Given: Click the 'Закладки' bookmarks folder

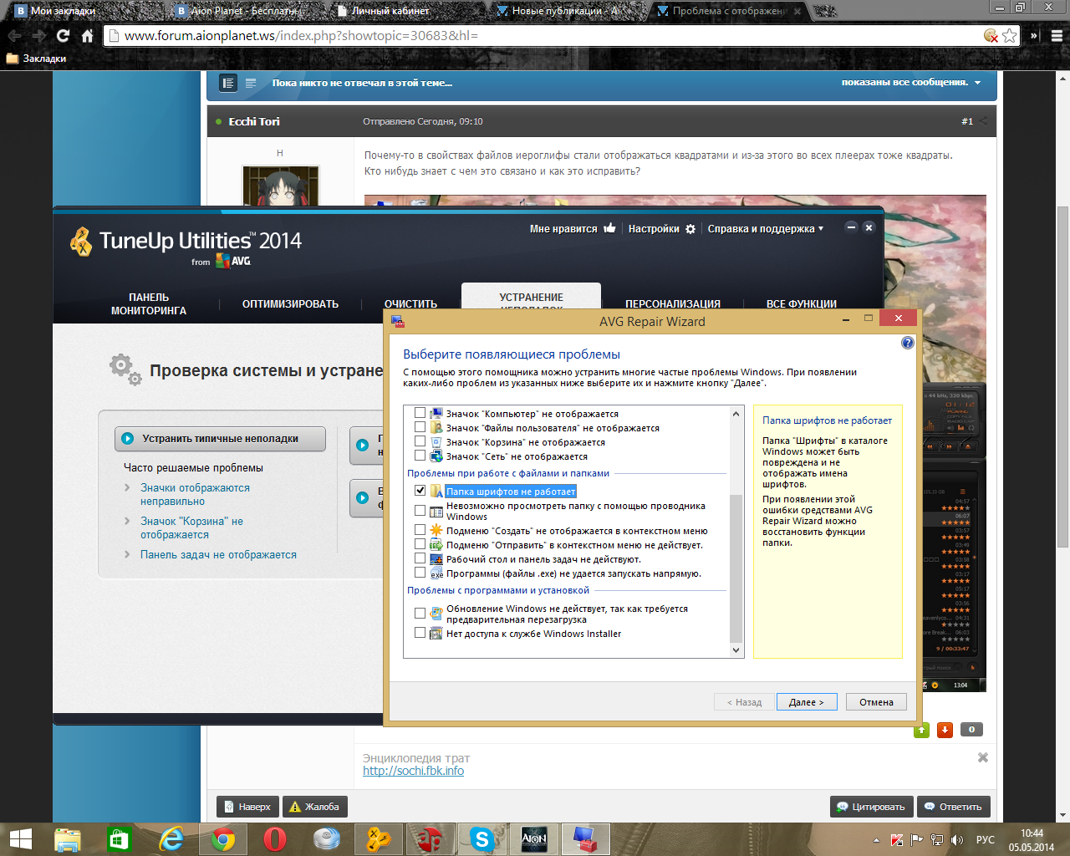Looking at the screenshot, I should tap(36, 59).
